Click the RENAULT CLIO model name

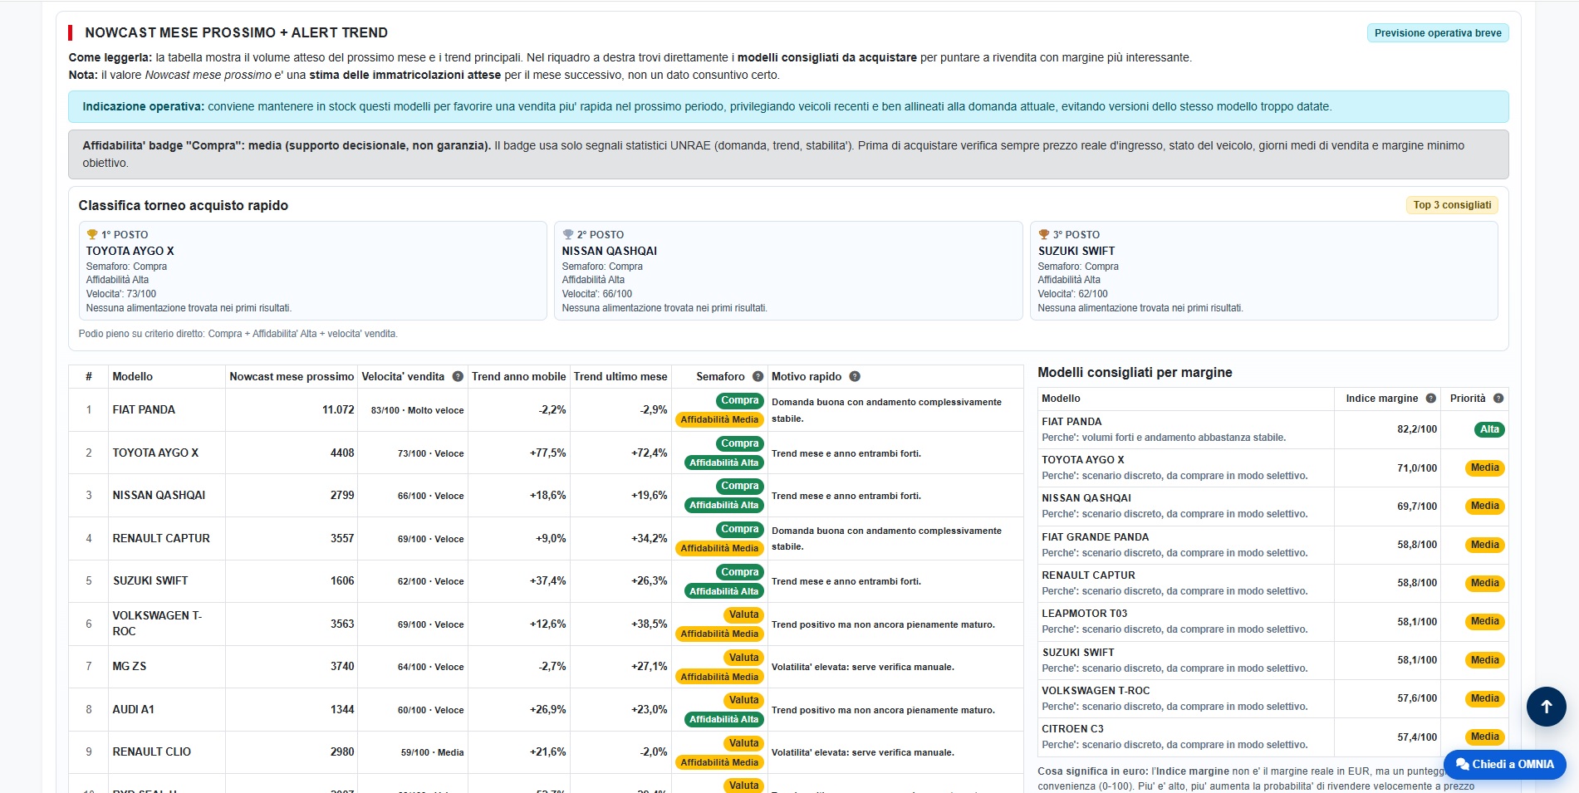[x=152, y=751]
